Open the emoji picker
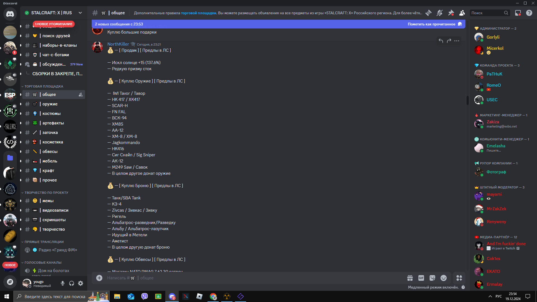Viewport: 537px width, 302px height. [x=444, y=278]
